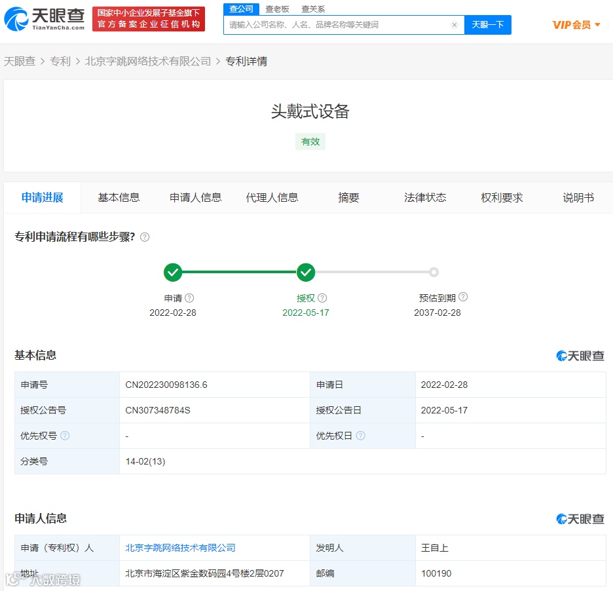Select the 专利详情 breadcrumb text
This screenshot has height=591, width=613.
point(246,62)
